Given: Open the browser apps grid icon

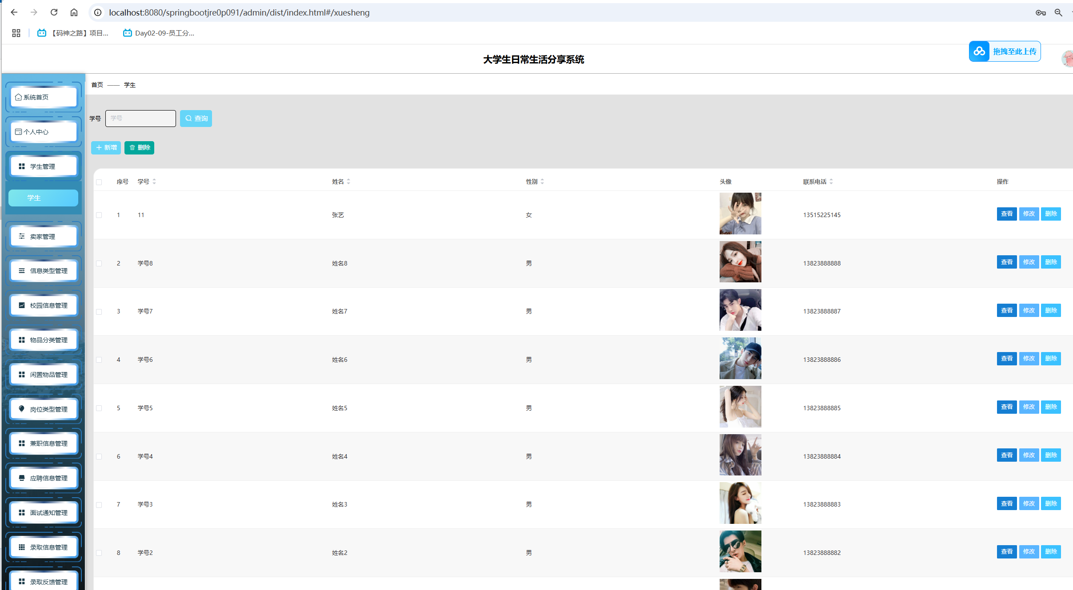Looking at the screenshot, I should 16,33.
